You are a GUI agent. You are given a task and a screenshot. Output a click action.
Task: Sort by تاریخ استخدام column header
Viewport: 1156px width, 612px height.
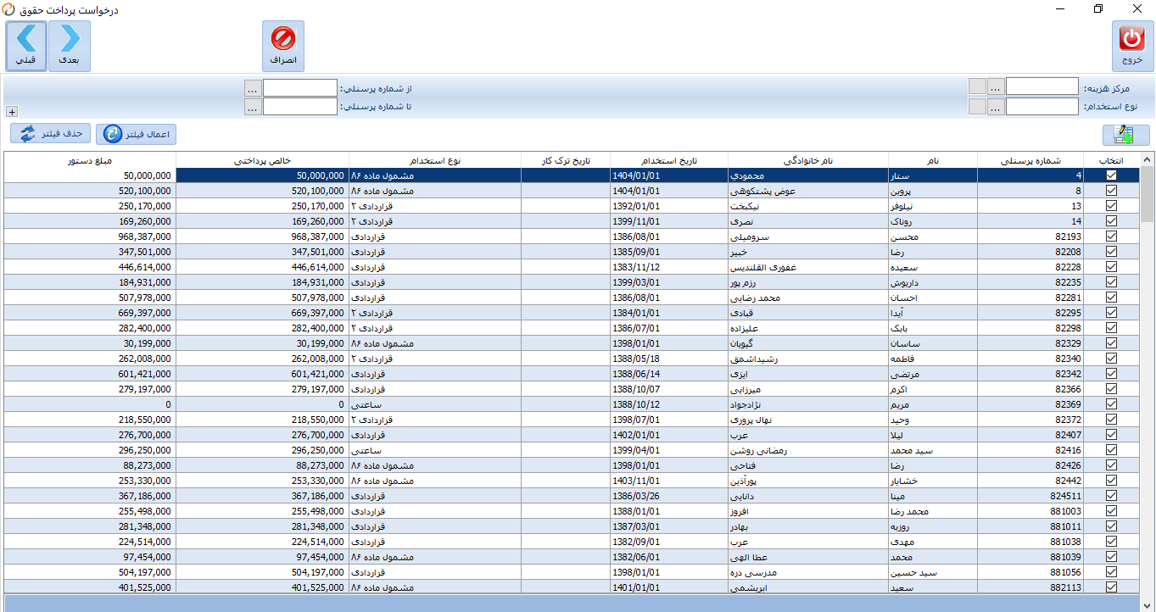(x=669, y=160)
